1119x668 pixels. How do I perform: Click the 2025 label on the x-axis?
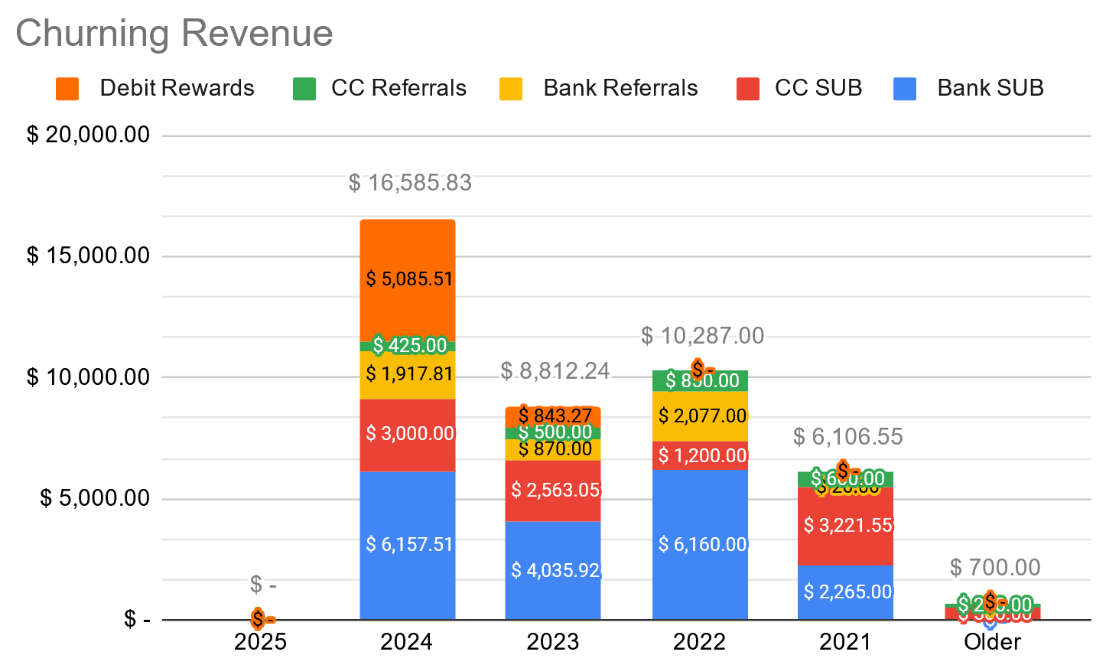260,642
